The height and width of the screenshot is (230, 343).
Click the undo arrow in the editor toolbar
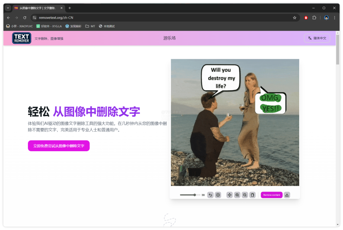[x=210, y=195]
